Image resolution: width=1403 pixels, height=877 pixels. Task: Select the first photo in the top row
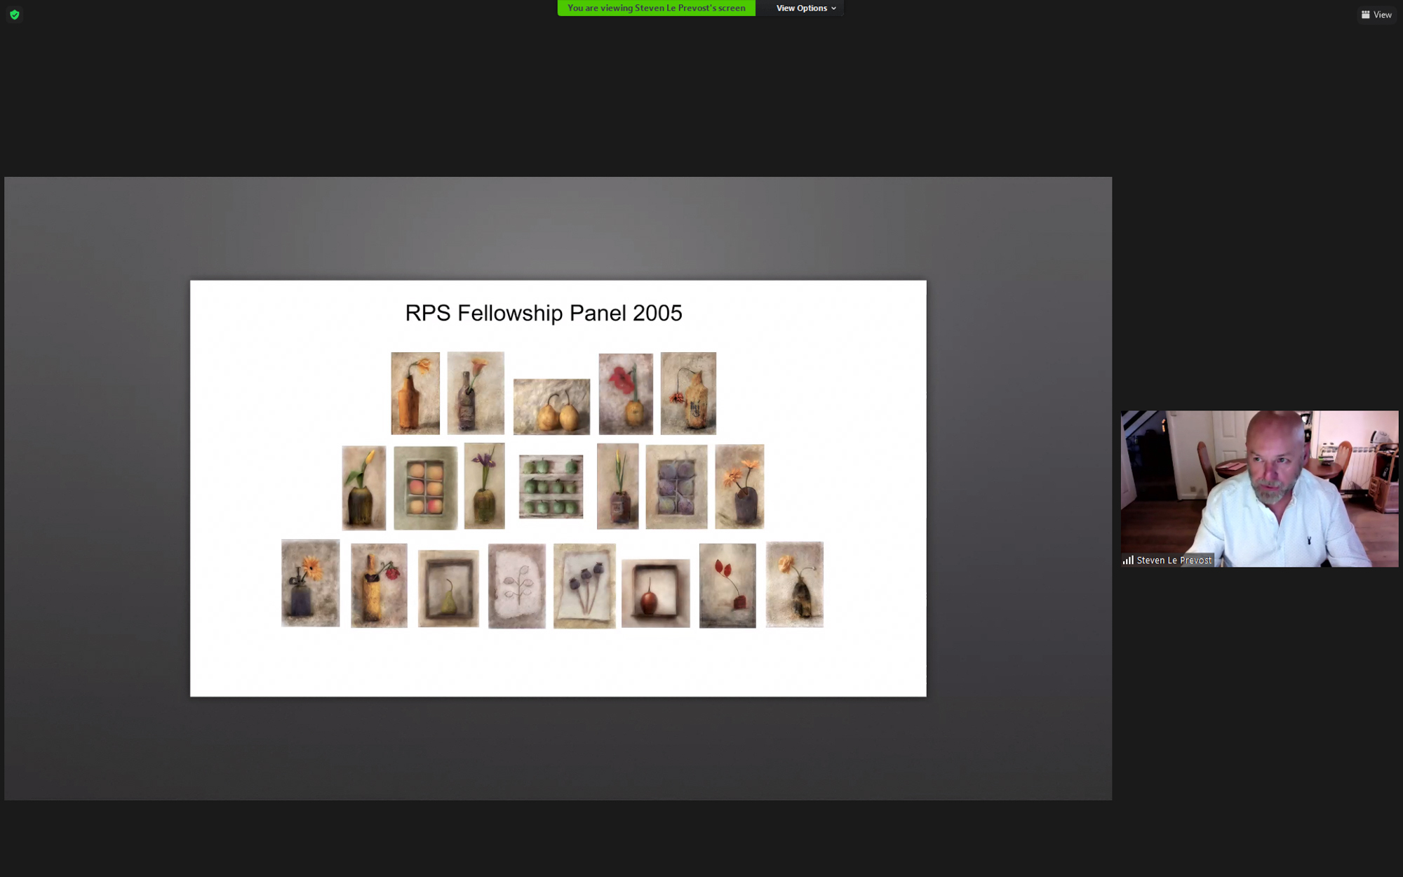(x=415, y=393)
